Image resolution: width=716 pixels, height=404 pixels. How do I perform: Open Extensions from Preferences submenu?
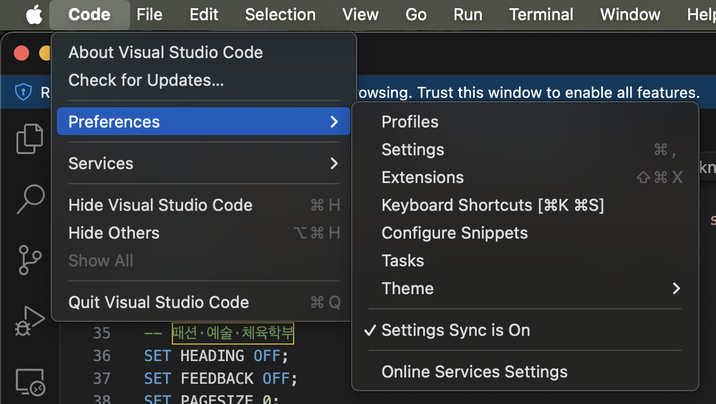[525, 177]
